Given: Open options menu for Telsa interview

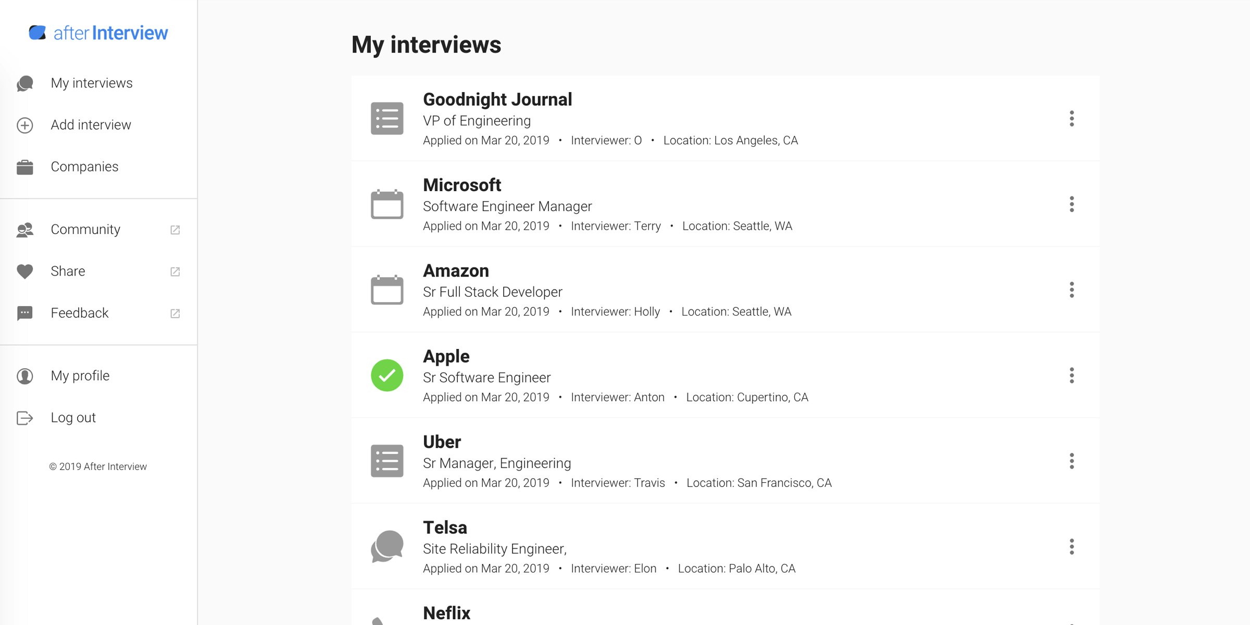Looking at the screenshot, I should tap(1072, 546).
